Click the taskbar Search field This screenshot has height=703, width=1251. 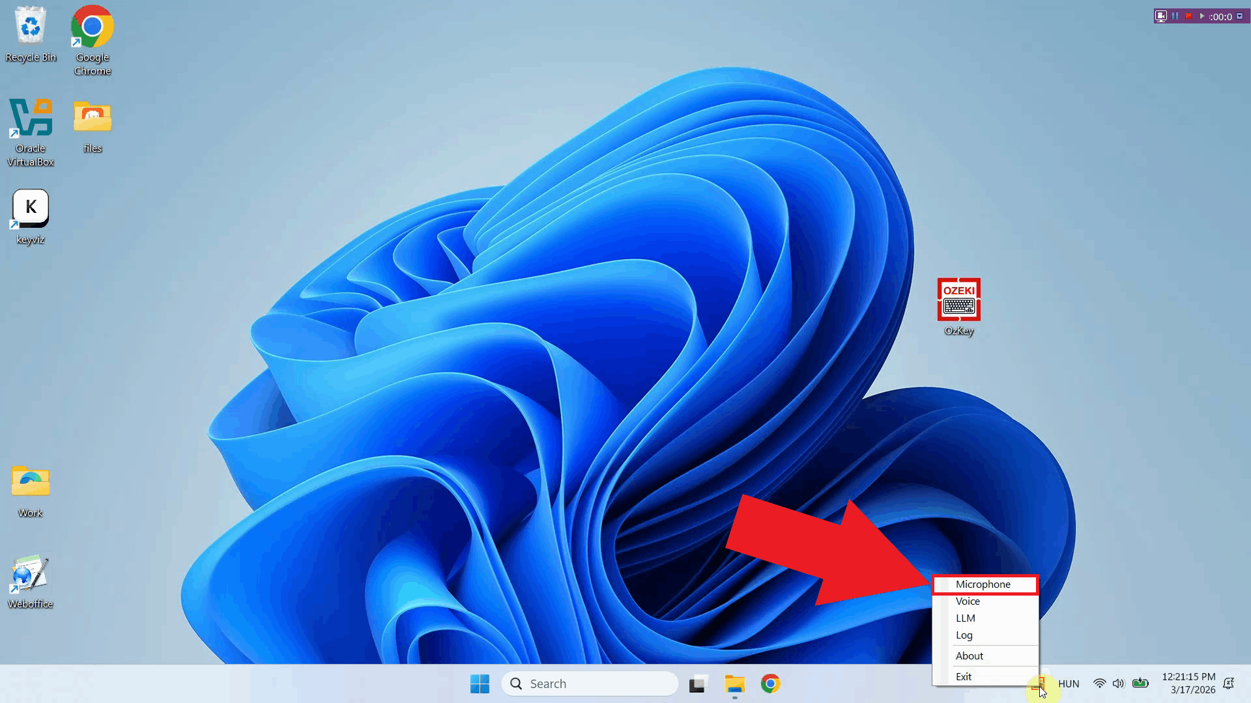590,683
